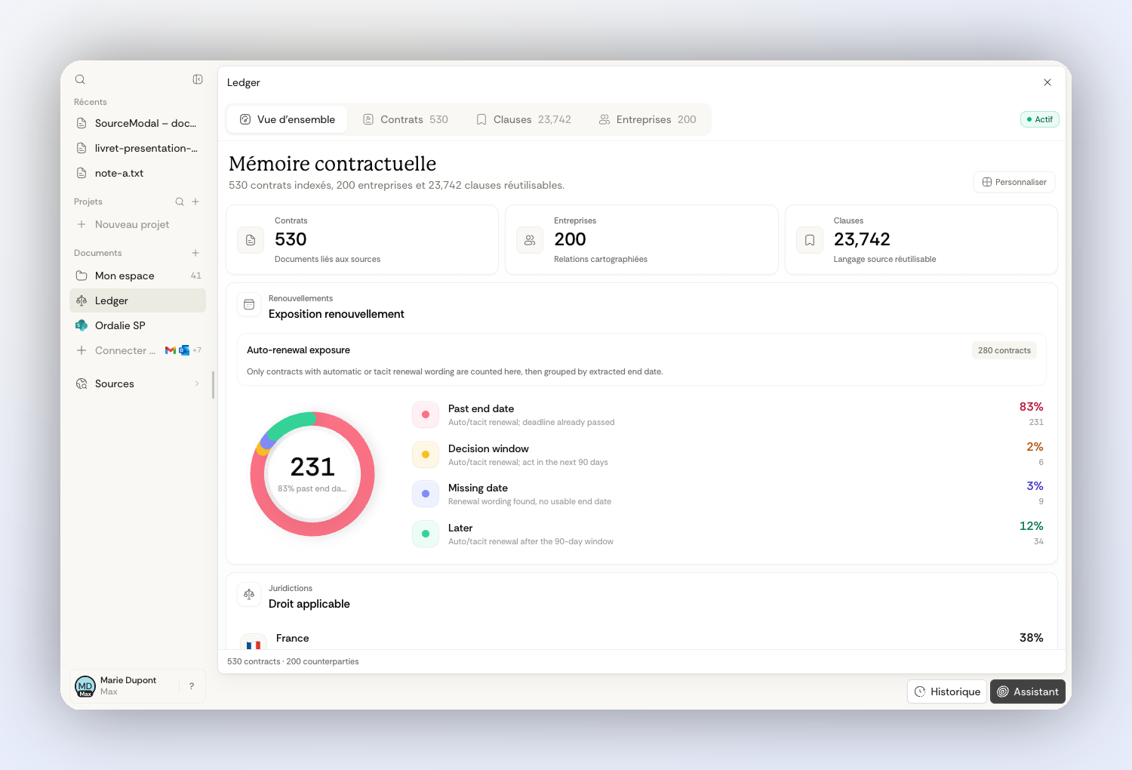This screenshot has height=770, width=1132.
Task: Open the Mon espace folder
Action: 137,276
